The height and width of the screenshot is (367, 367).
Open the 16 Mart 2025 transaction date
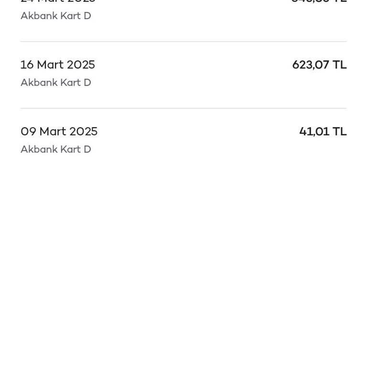tap(57, 65)
